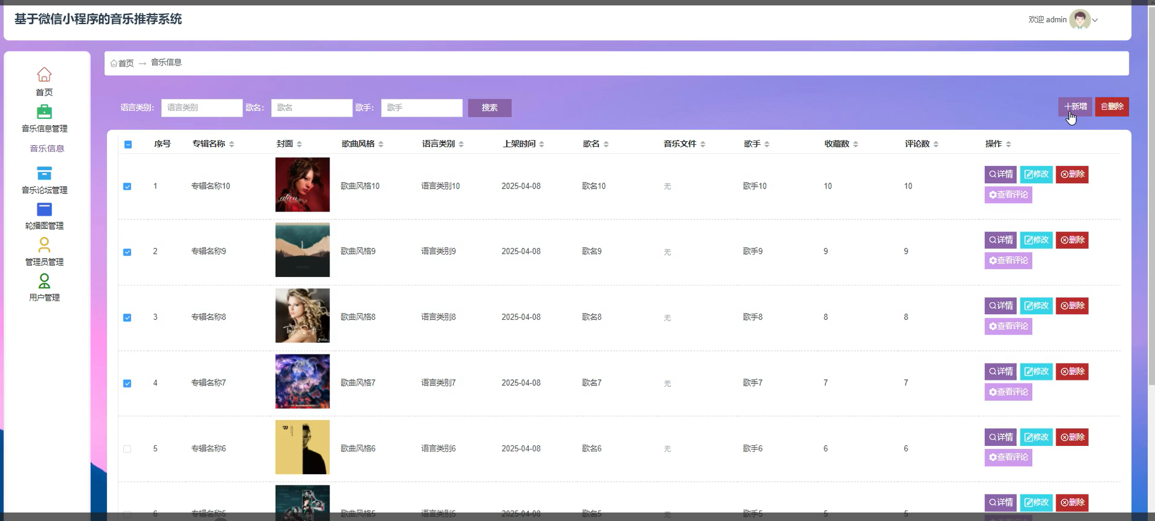
Task: Sort by 评论数 column arrows
Action: click(936, 144)
